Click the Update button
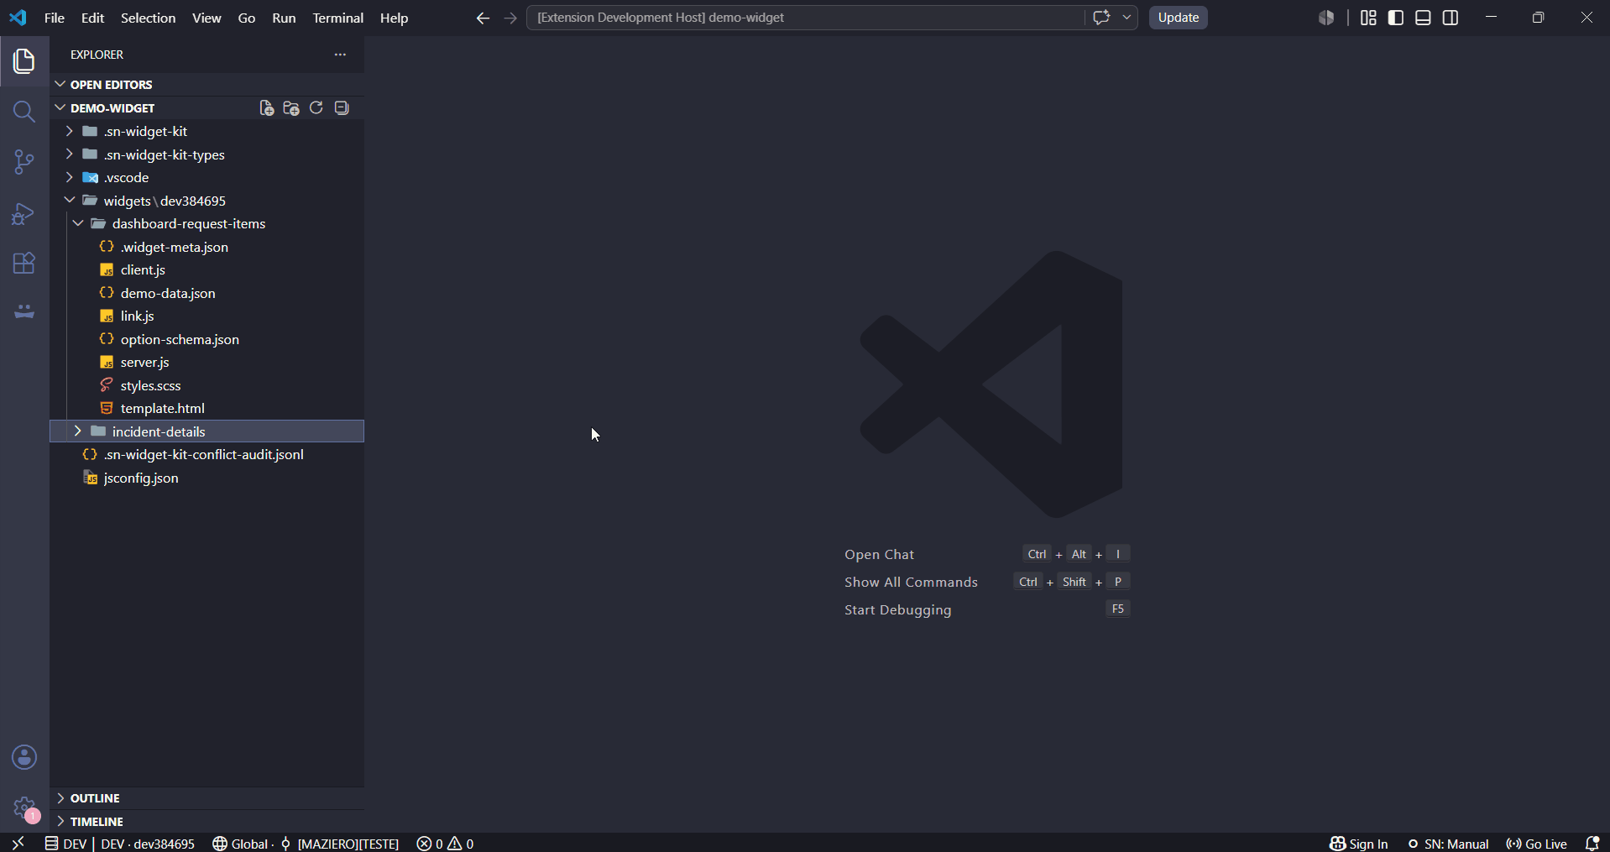The width and height of the screenshot is (1610, 852). click(1178, 18)
